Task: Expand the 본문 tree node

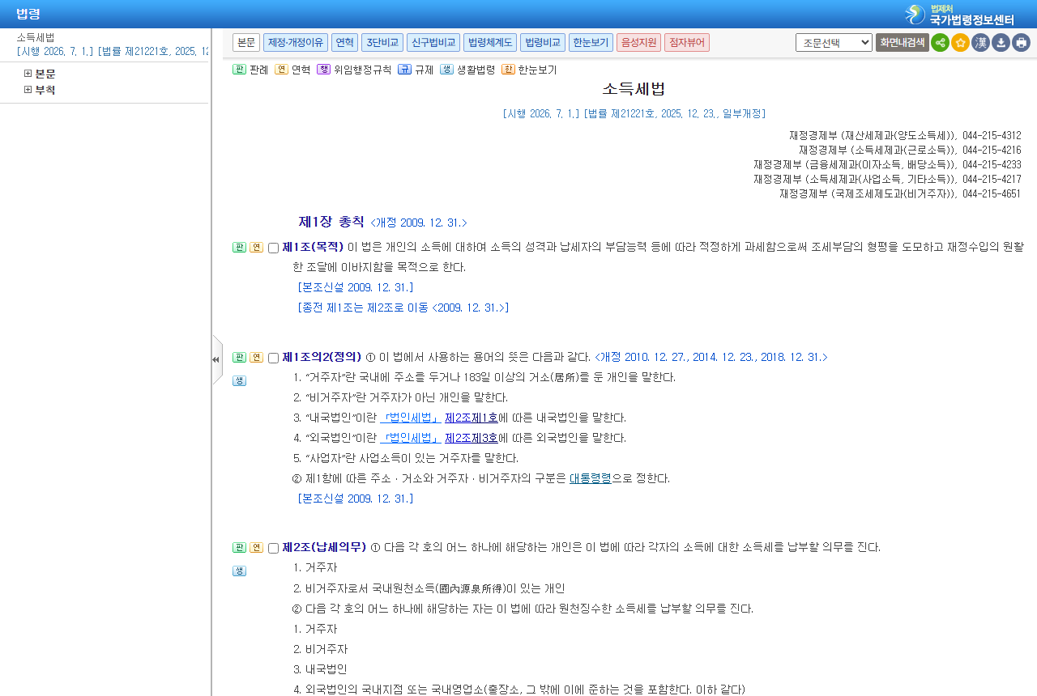Action: click(28, 74)
